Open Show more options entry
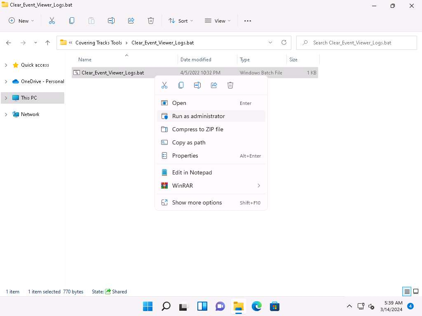The image size is (422, 316). click(197, 202)
